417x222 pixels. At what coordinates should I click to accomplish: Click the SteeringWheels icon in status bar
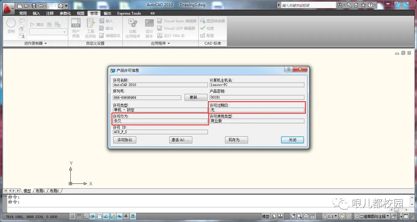point(306,216)
